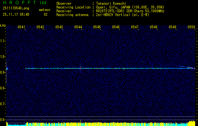
Task: Click the 1.0 kHz axis label
Action: click(3, 57)
